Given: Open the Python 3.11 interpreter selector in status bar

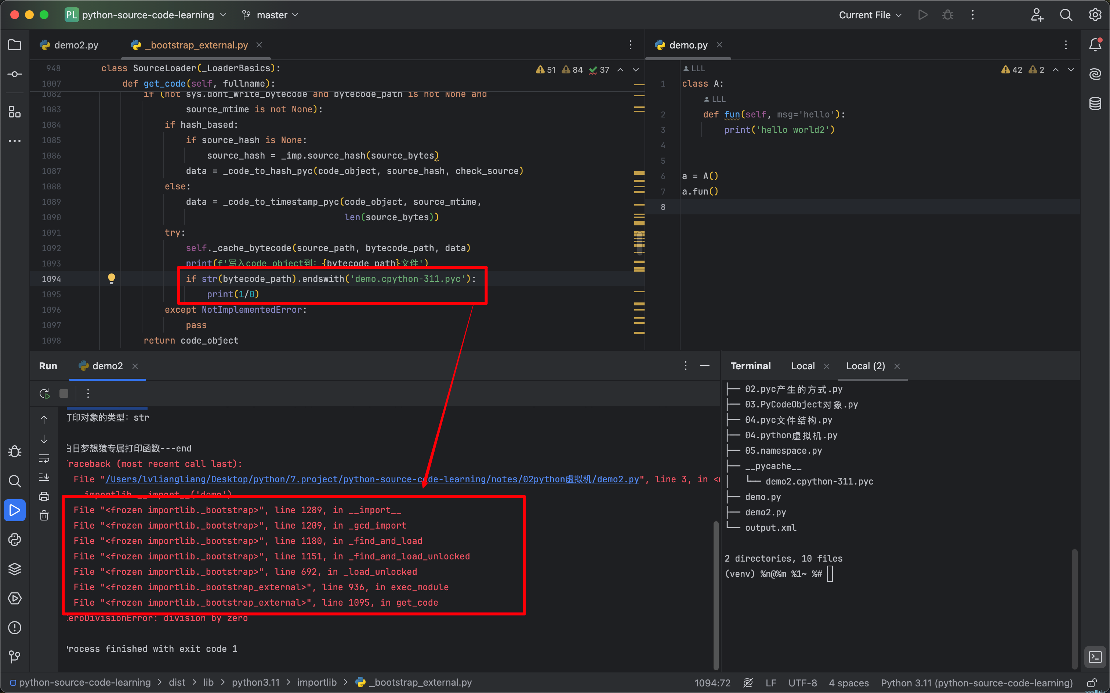Looking at the screenshot, I should coord(976,682).
